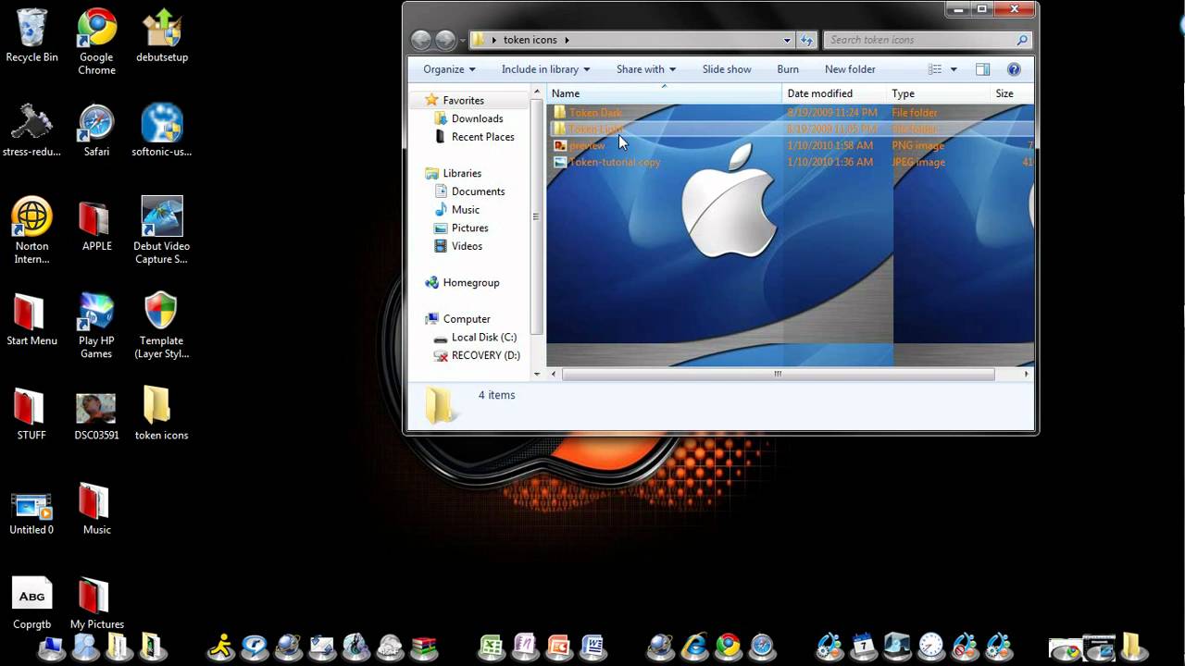This screenshot has width=1185, height=666.
Task: Click the Search token icons field
Action: point(927,40)
